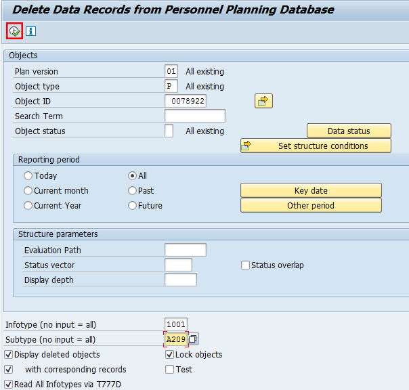Click the Data status button
Viewport: 409px width, 390px height.
(349, 131)
